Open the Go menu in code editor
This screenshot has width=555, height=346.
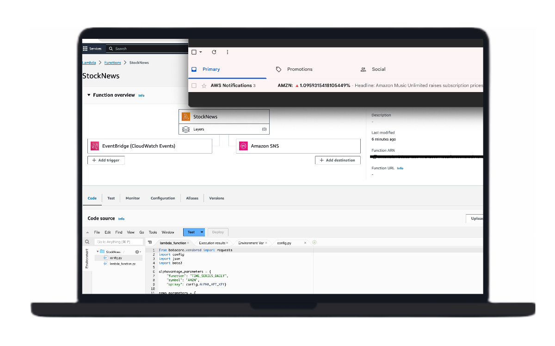tap(142, 232)
